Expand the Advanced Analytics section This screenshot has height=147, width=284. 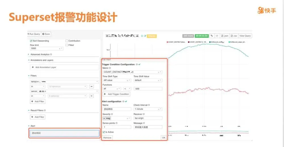(40, 54)
